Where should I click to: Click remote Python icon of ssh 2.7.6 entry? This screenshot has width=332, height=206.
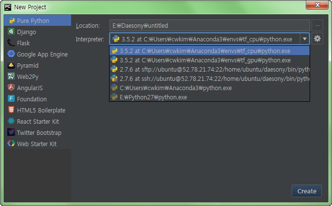point(114,78)
